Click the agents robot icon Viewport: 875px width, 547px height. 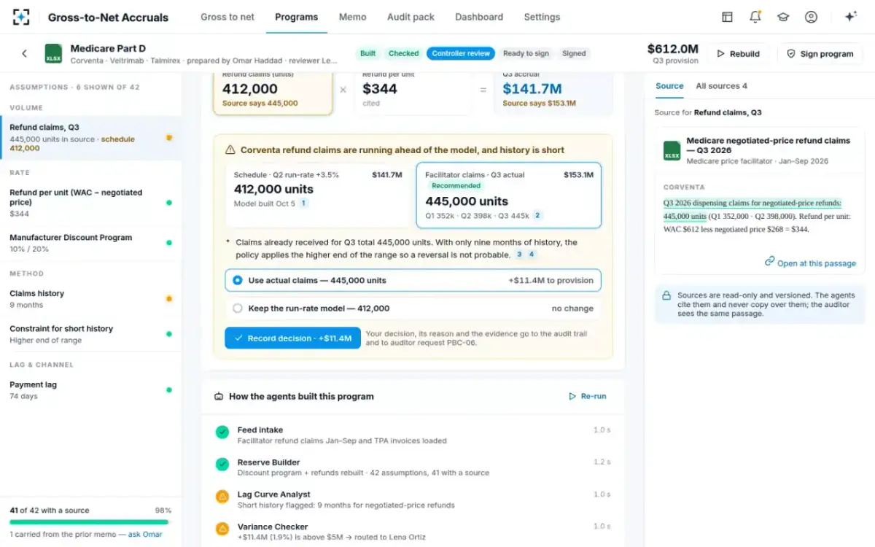click(218, 397)
